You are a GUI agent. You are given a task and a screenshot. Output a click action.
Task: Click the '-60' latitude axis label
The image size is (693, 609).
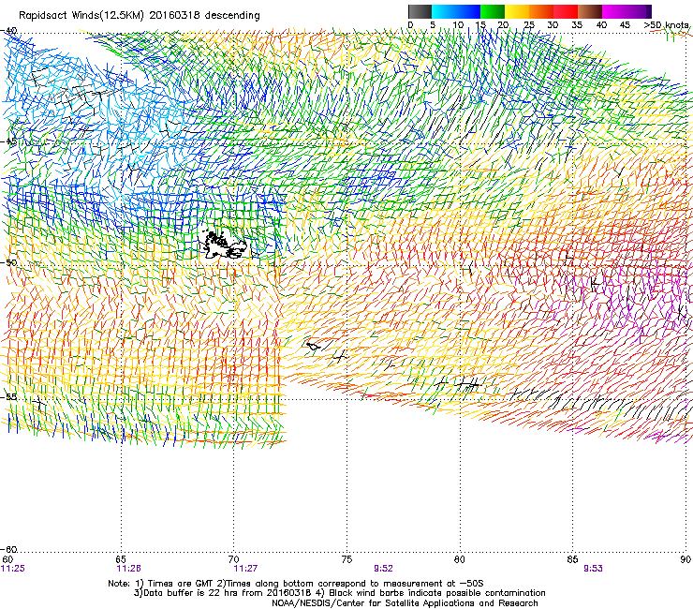8,549
